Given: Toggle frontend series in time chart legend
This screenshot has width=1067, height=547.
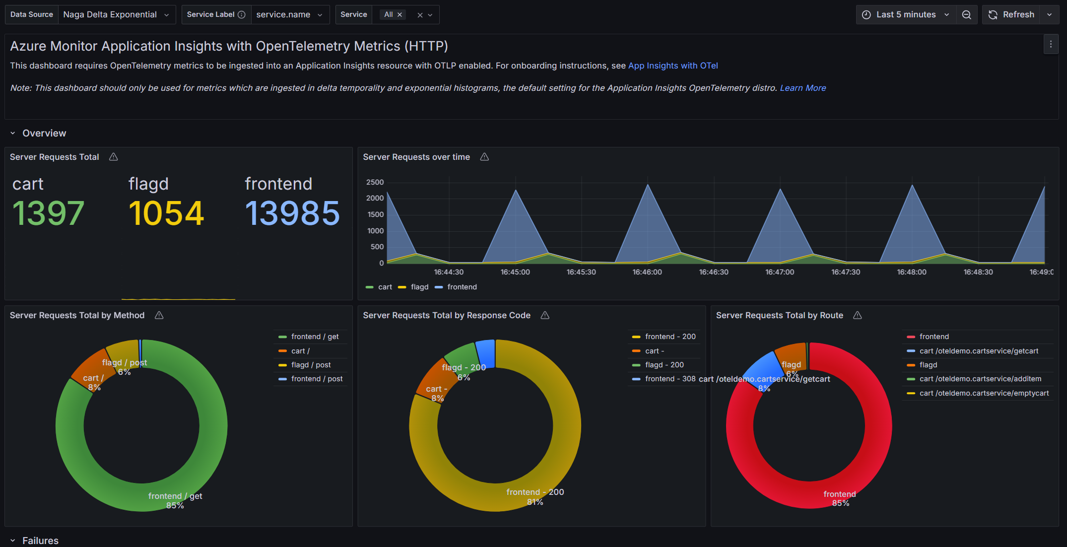Looking at the screenshot, I should pos(462,287).
